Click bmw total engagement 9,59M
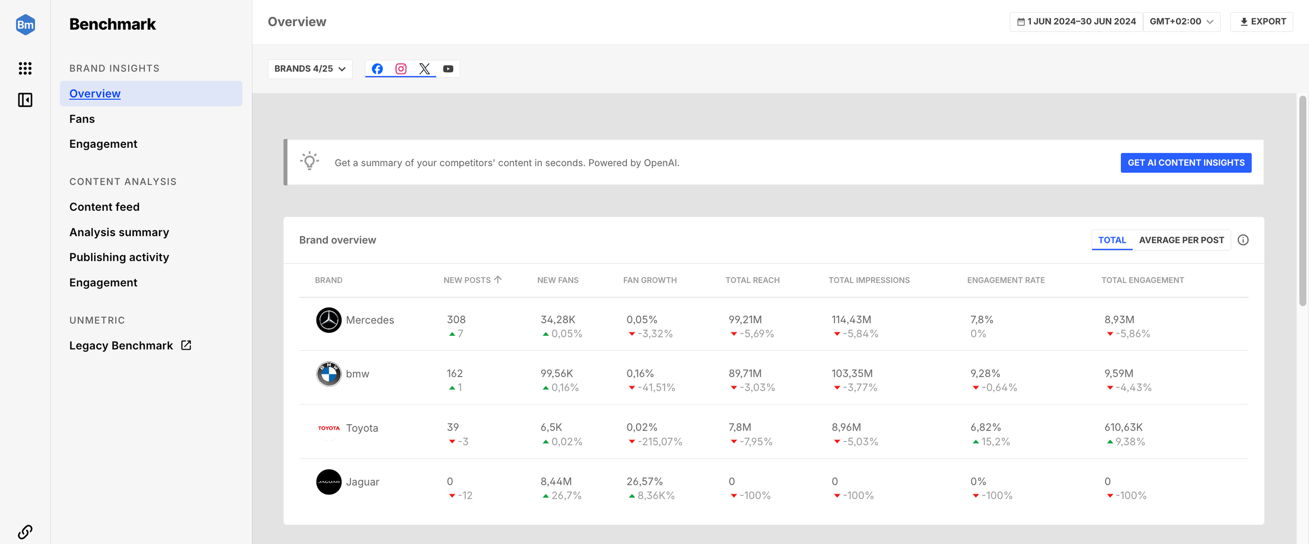 click(x=1119, y=373)
